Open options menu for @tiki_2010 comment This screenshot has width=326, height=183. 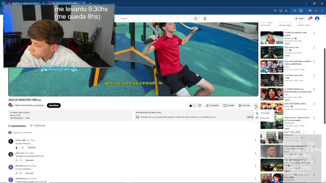[x=255, y=153]
